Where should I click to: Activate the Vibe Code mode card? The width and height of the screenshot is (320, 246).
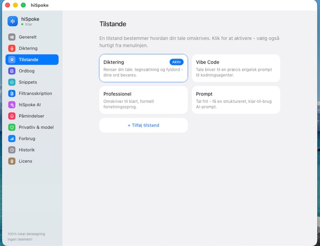coord(236,68)
